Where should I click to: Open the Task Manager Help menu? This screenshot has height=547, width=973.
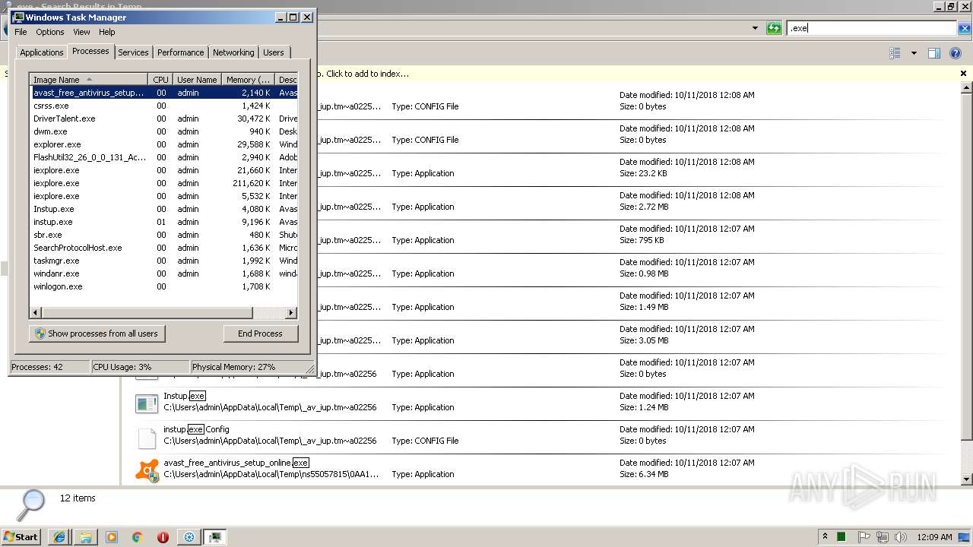point(107,32)
